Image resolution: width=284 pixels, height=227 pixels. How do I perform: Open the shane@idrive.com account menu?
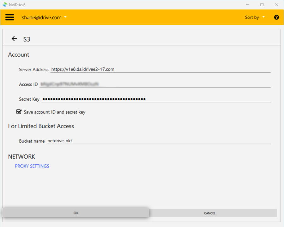pyautogui.click(x=41, y=18)
